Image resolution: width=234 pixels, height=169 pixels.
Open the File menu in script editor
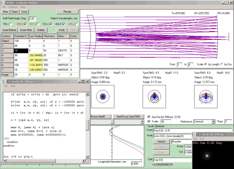tap(6, 86)
